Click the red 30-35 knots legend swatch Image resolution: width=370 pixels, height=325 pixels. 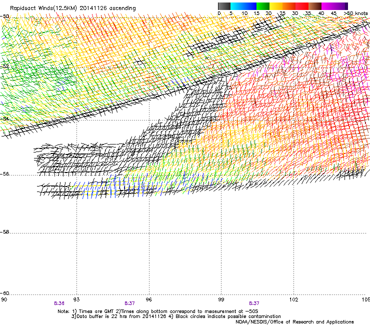[302, 6]
